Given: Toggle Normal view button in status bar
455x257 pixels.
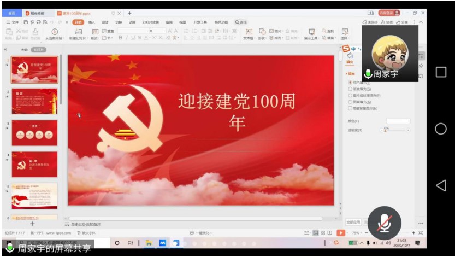Looking at the screenshot, I should coord(315,233).
